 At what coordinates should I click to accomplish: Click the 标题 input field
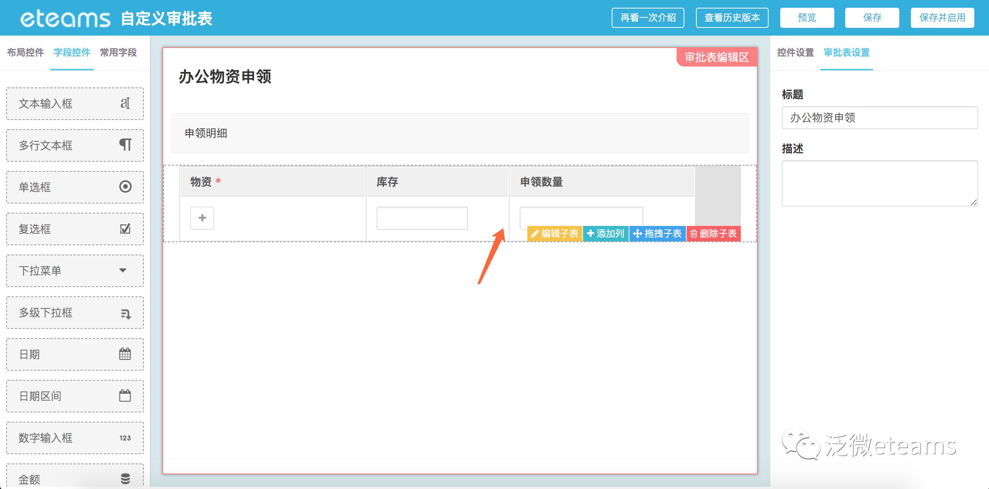[879, 118]
